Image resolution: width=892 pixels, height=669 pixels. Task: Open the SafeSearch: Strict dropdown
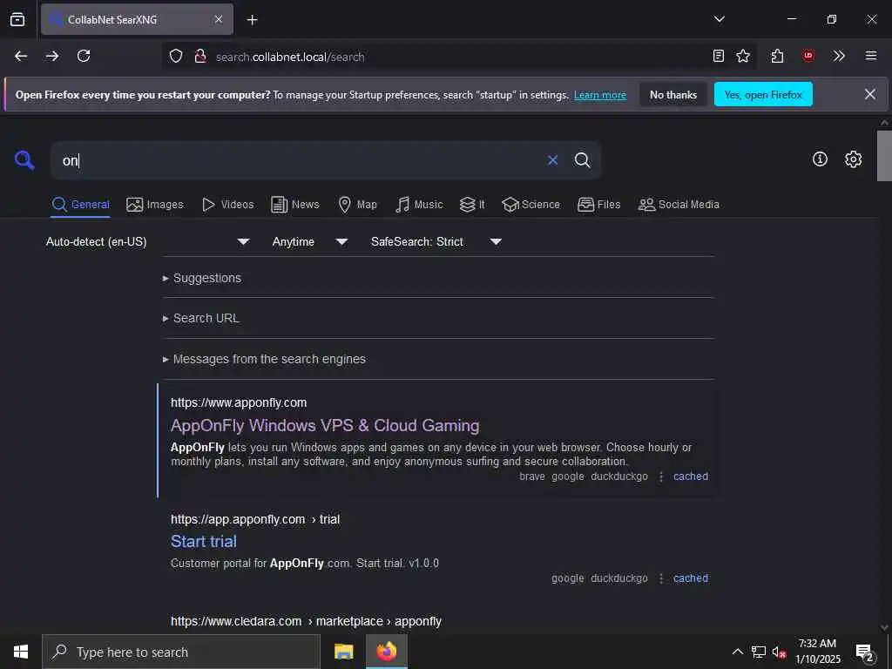coord(436,242)
